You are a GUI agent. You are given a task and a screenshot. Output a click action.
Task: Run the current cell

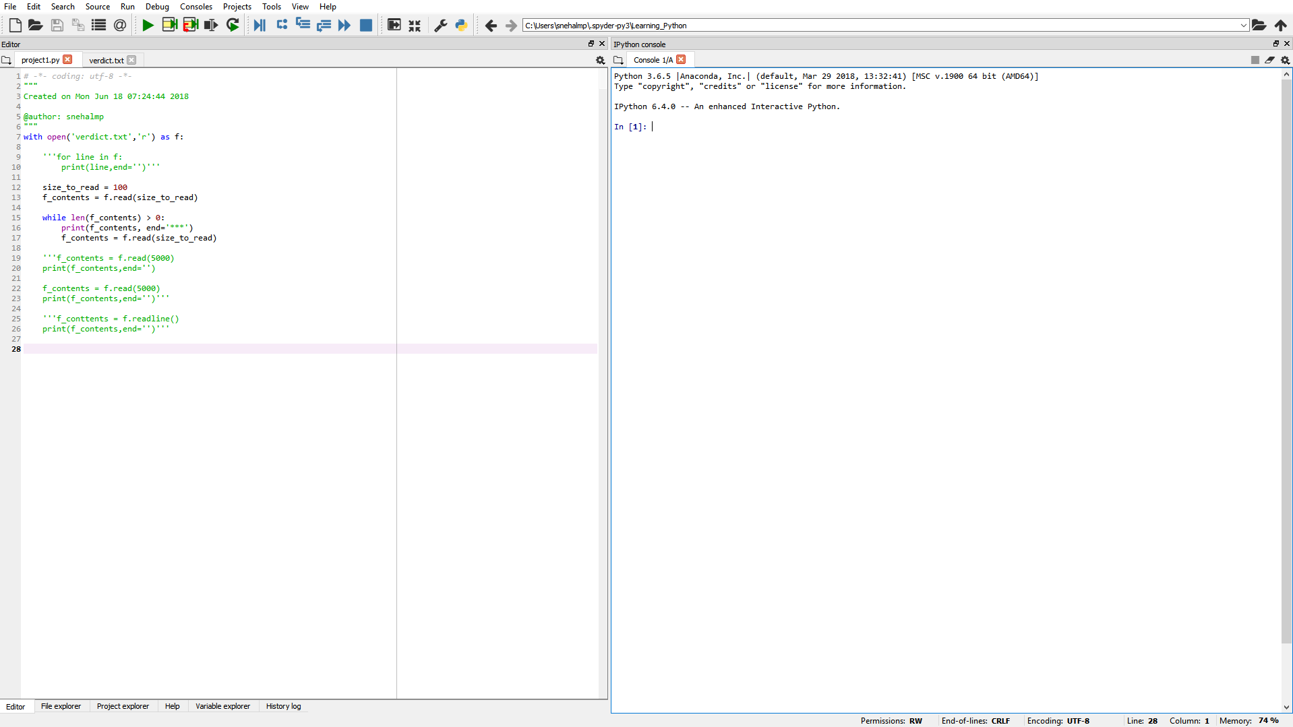[169, 25]
